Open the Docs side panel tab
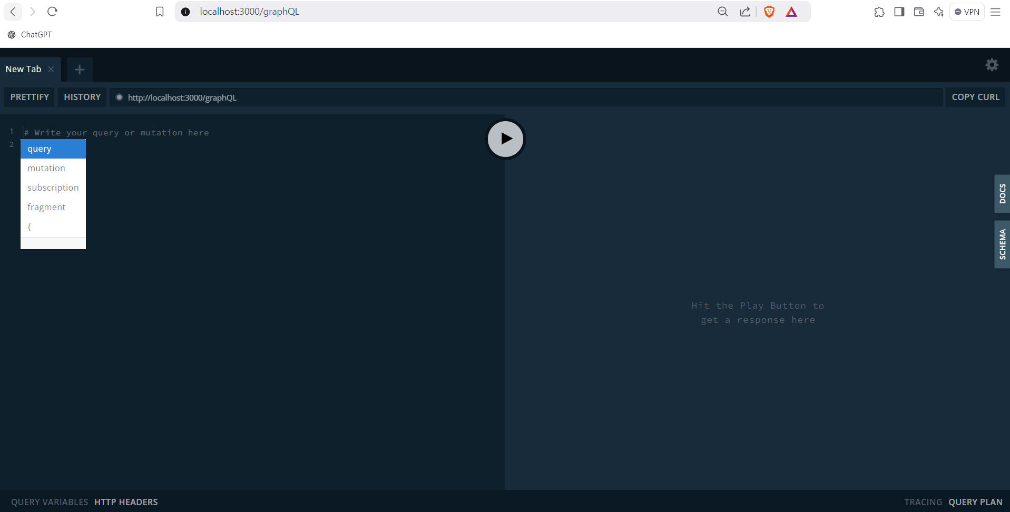 (1002, 194)
